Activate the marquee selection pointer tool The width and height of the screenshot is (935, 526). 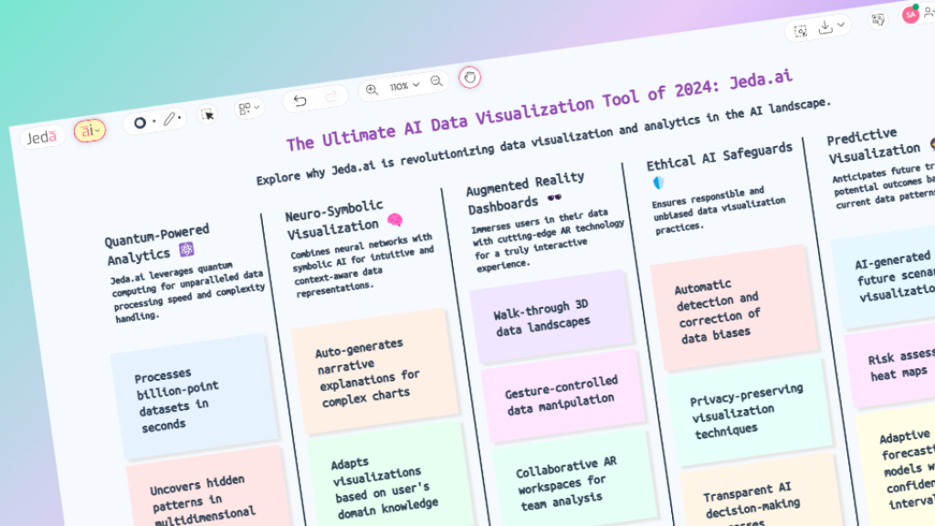click(207, 114)
